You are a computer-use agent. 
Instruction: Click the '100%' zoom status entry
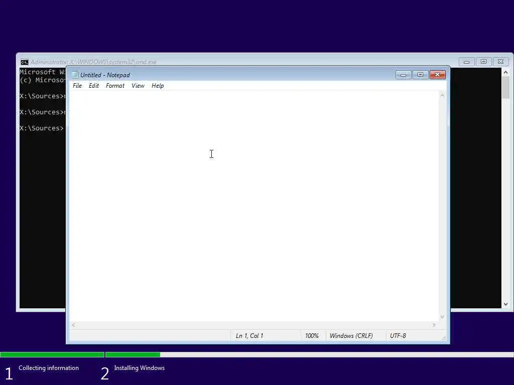coord(312,336)
